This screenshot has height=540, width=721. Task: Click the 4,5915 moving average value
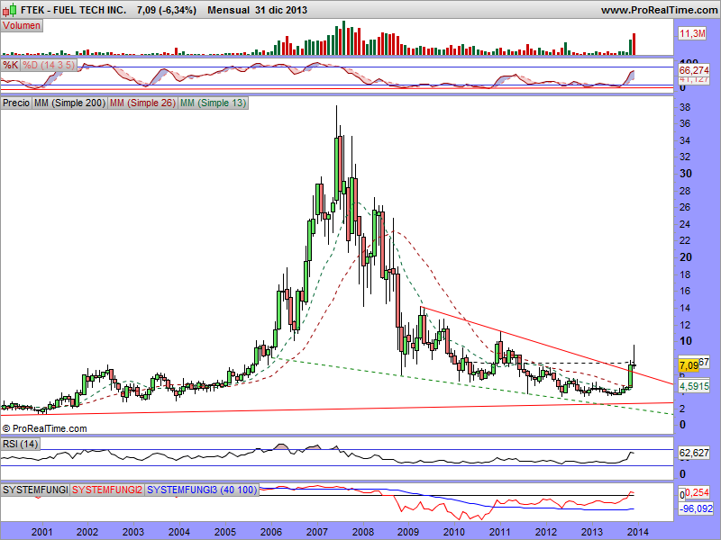(x=694, y=386)
